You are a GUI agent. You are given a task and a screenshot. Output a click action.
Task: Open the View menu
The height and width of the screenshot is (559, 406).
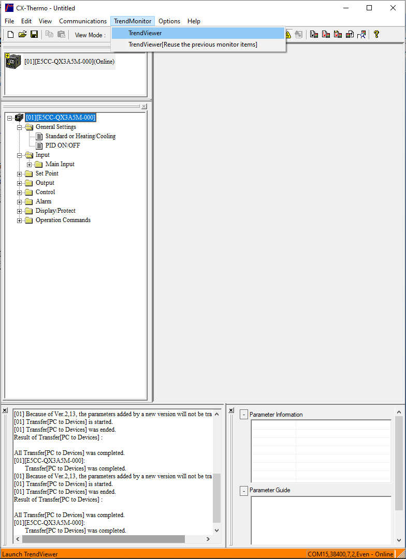(45, 21)
